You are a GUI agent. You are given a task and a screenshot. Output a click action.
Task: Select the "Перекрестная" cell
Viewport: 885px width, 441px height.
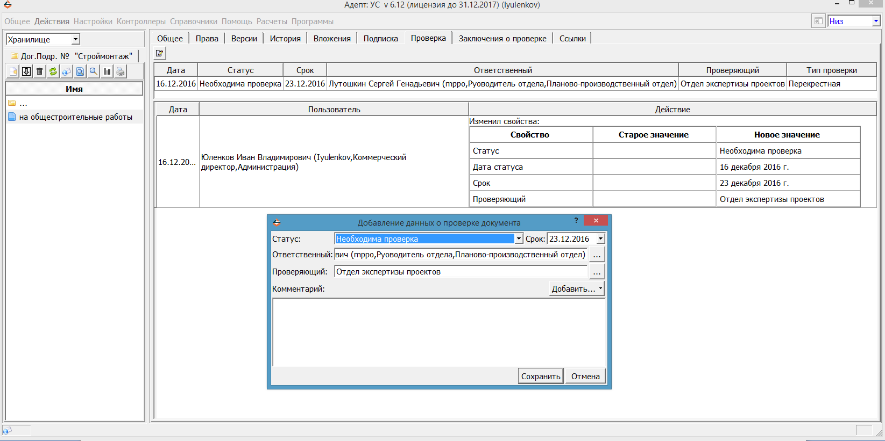pos(832,84)
